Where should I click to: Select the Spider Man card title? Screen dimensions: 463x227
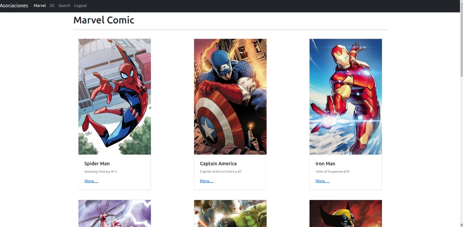coord(97,164)
